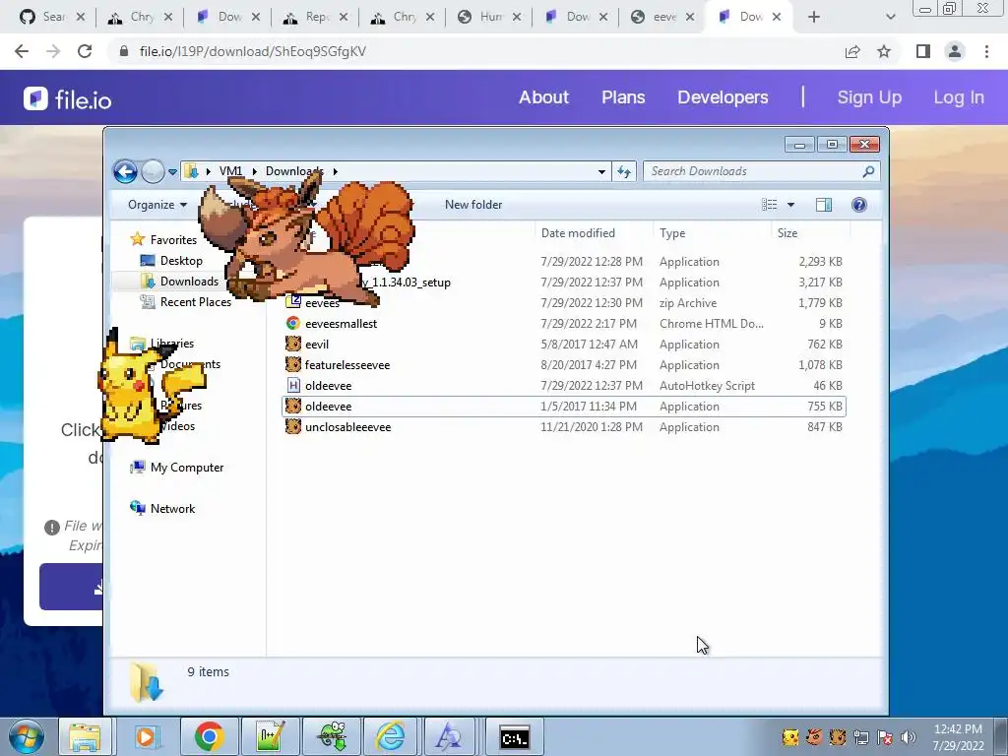Open the Chrome profile avatar
This screenshot has height=756, width=1008.
coord(955,51)
